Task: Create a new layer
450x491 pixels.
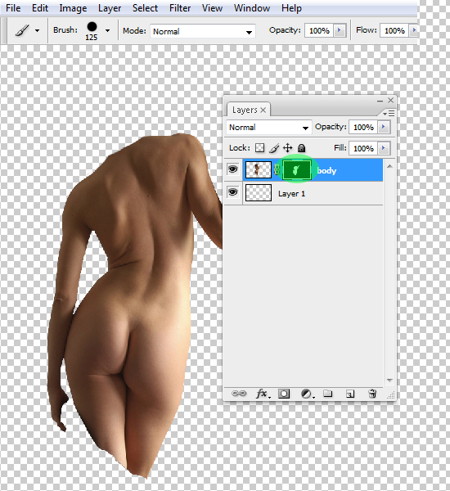Action: tap(350, 394)
